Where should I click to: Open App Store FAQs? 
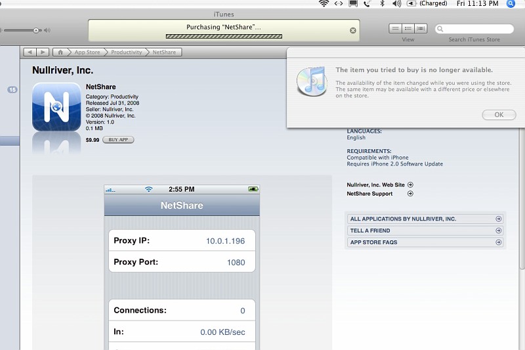(425, 242)
